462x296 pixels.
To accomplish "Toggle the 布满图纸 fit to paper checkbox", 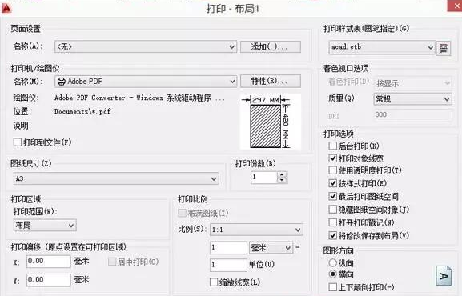I will point(182,213).
